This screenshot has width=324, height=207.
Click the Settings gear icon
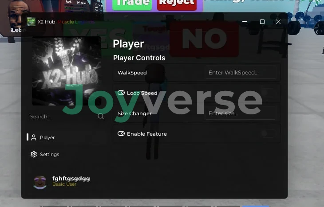coord(34,154)
